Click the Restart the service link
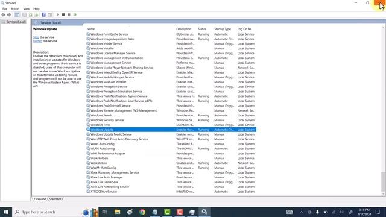 point(37,41)
